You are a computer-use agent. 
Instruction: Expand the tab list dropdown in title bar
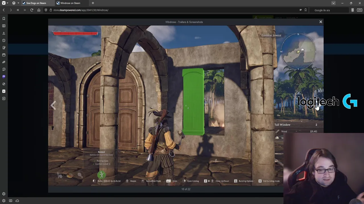pyautogui.click(x=333, y=3)
